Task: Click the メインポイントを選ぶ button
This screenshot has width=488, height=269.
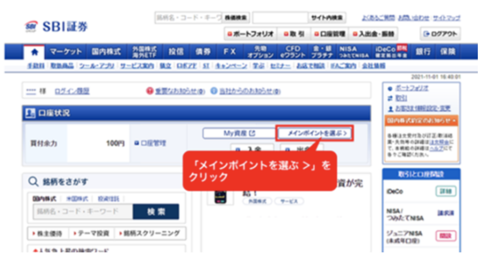Action: (314, 133)
